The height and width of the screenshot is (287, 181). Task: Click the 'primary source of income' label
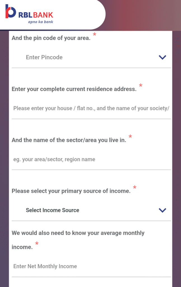[71, 191]
